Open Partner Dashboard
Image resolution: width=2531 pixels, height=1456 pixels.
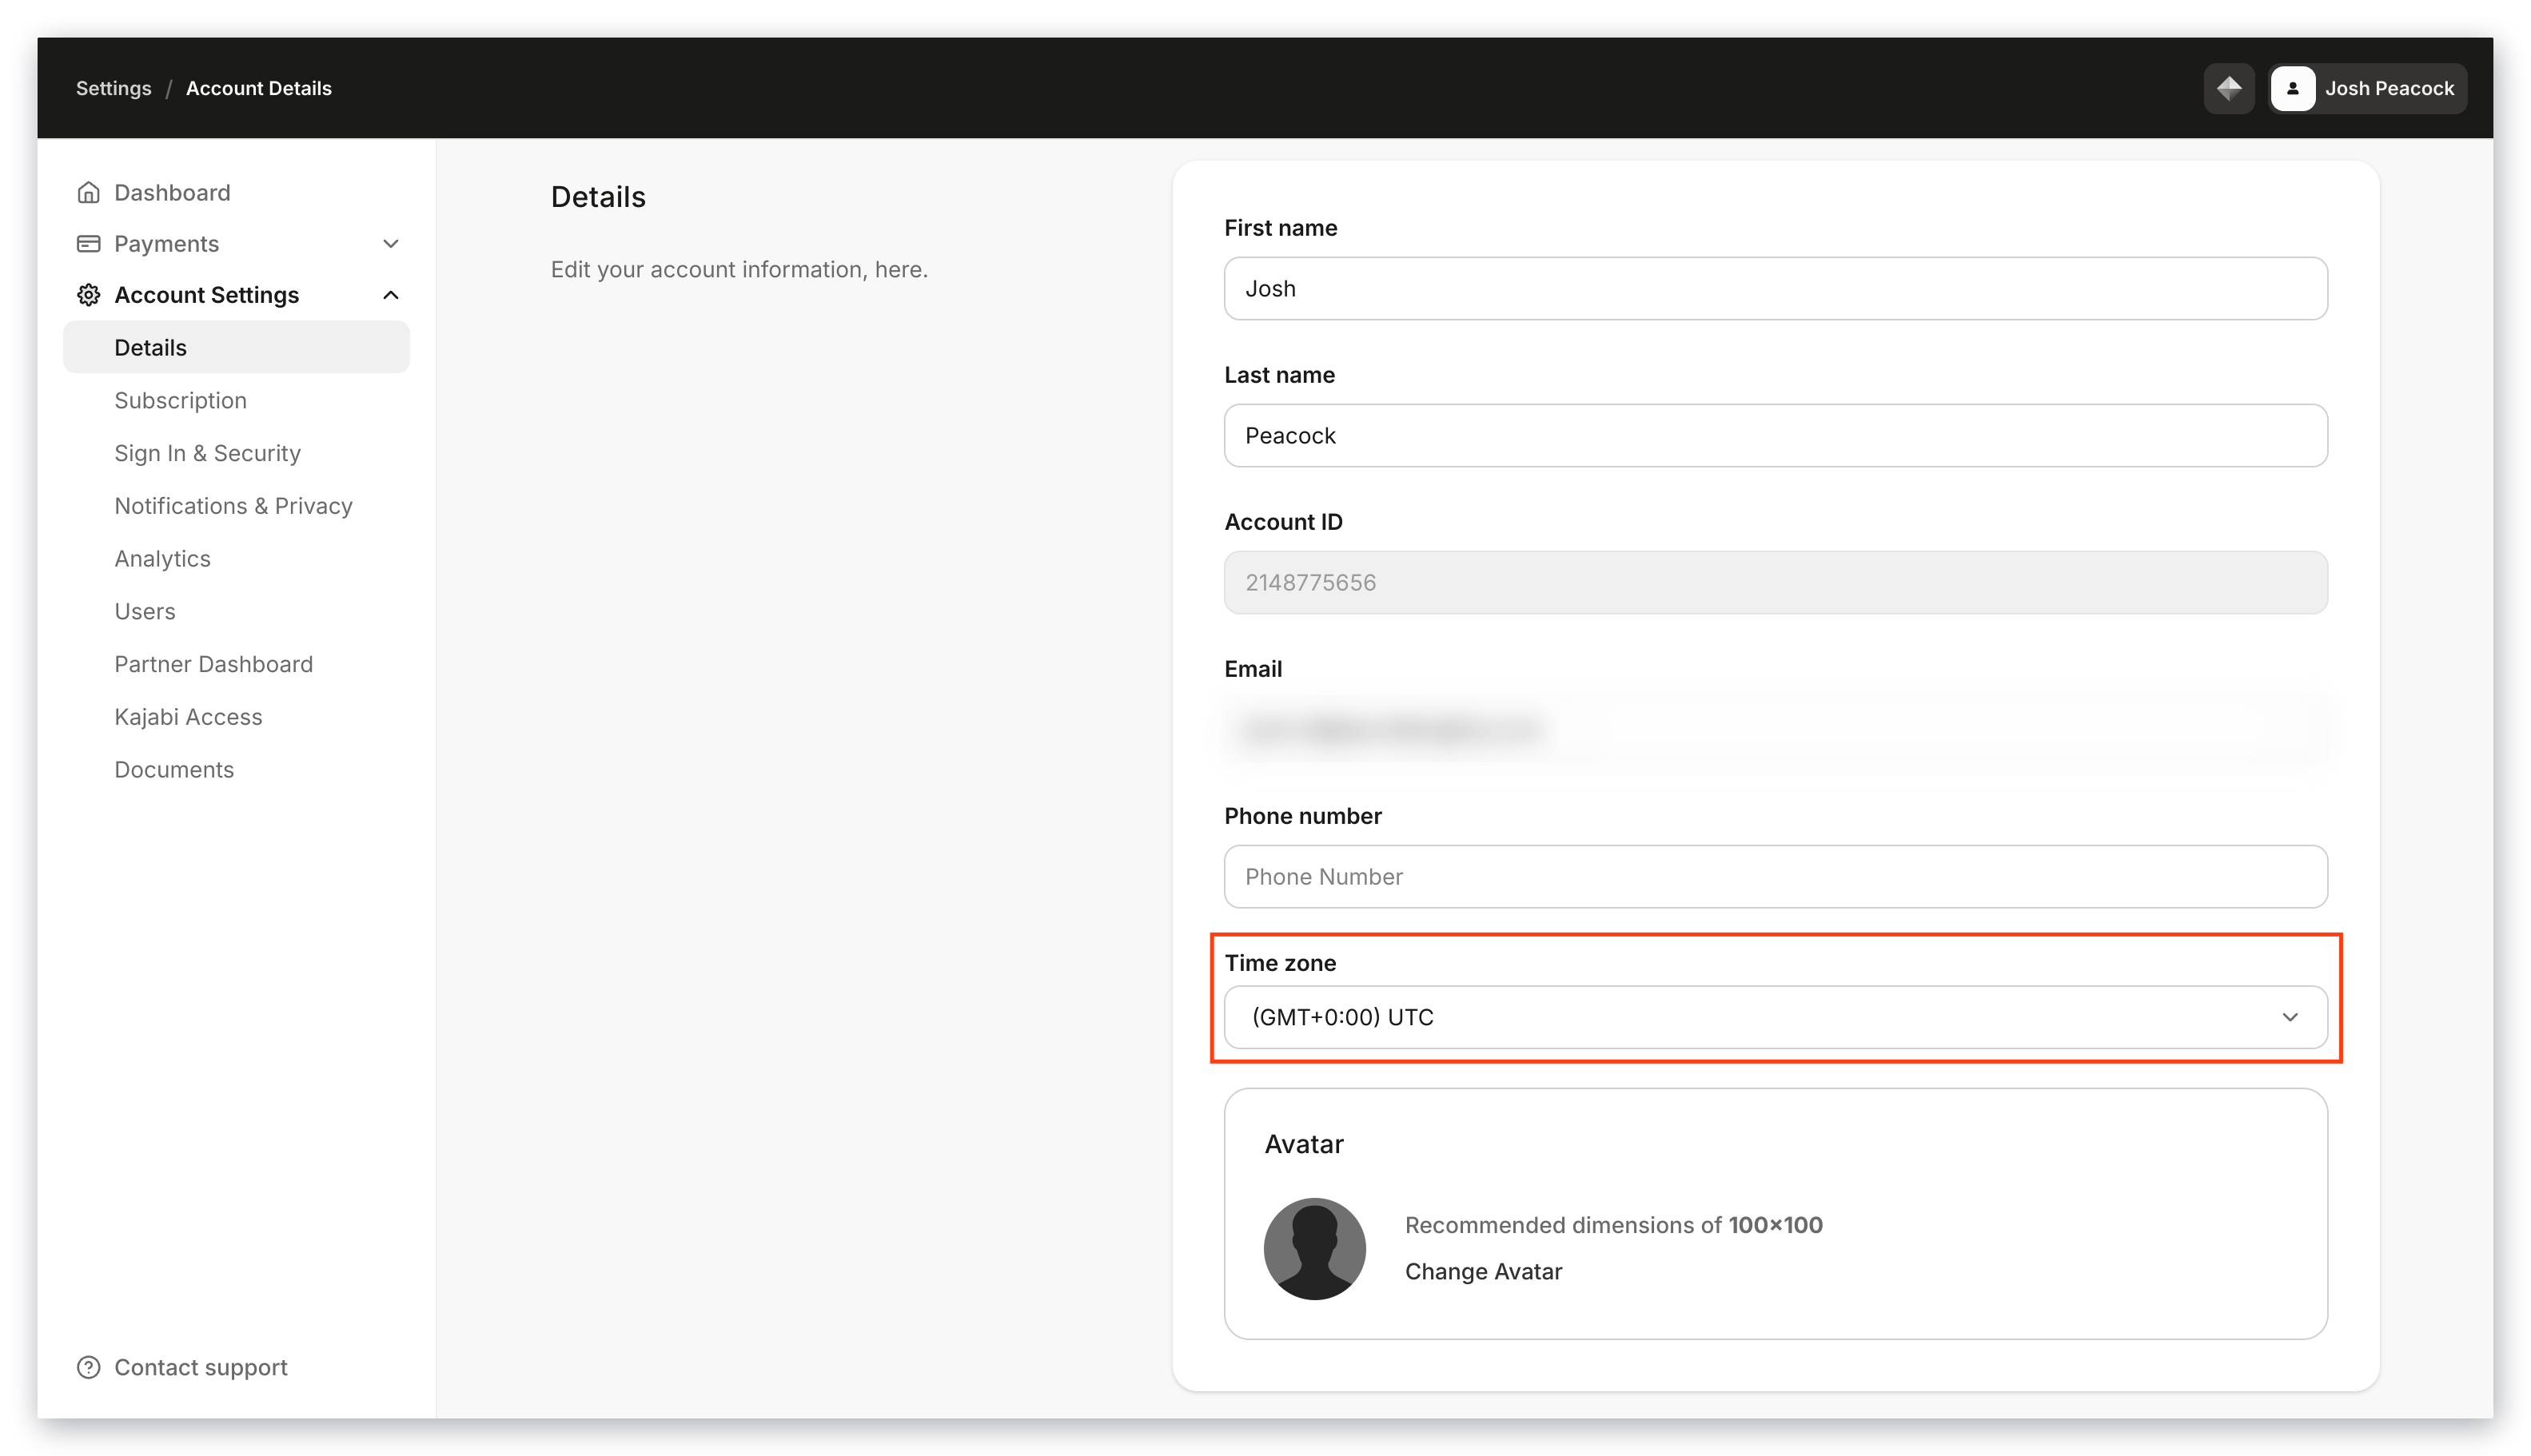(213, 664)
